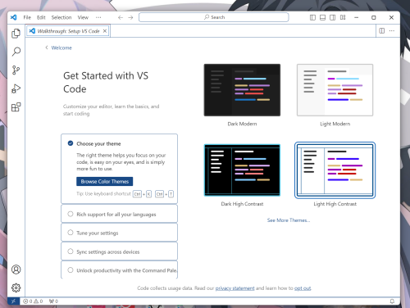Image resolution: width=410 pixels, height=308 pixels.
Task: Expand the Tune your settings step text
Action: coord(98,233)
